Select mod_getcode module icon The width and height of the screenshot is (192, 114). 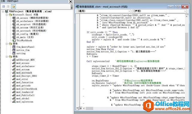coord(14,85)
